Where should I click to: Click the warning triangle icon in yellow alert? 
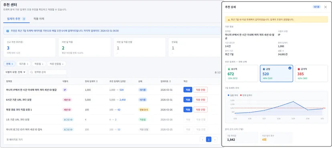[229, 20]
